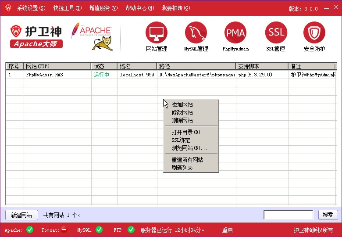
Task: Open the SSL管理 icon
Action: 276,33
